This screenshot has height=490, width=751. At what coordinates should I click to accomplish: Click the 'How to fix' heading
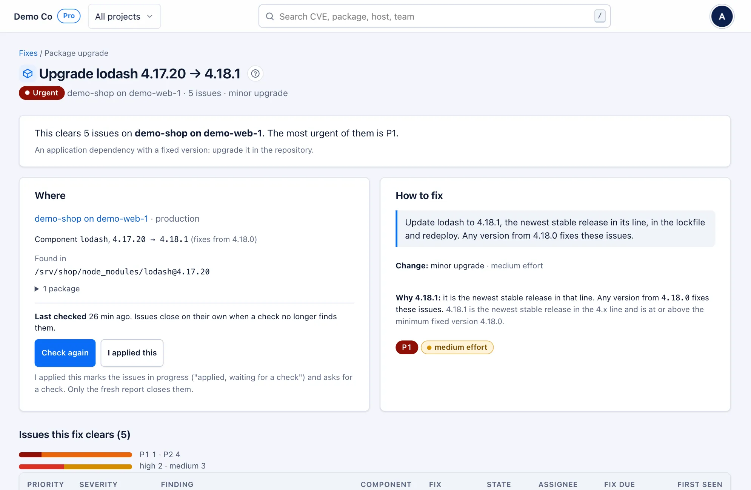click(419, 196)
